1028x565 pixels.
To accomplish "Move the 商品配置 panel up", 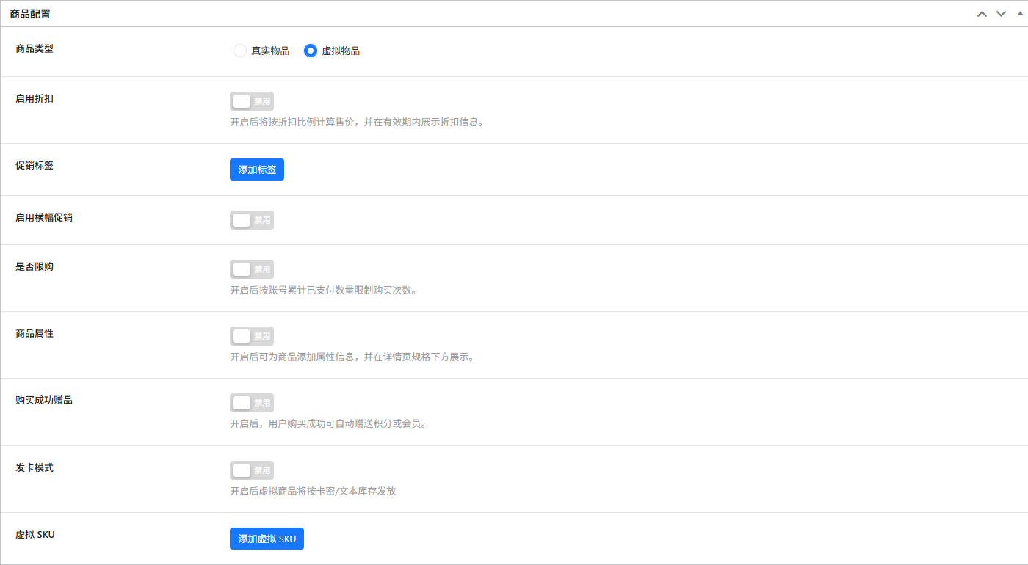I will [982, 14].
